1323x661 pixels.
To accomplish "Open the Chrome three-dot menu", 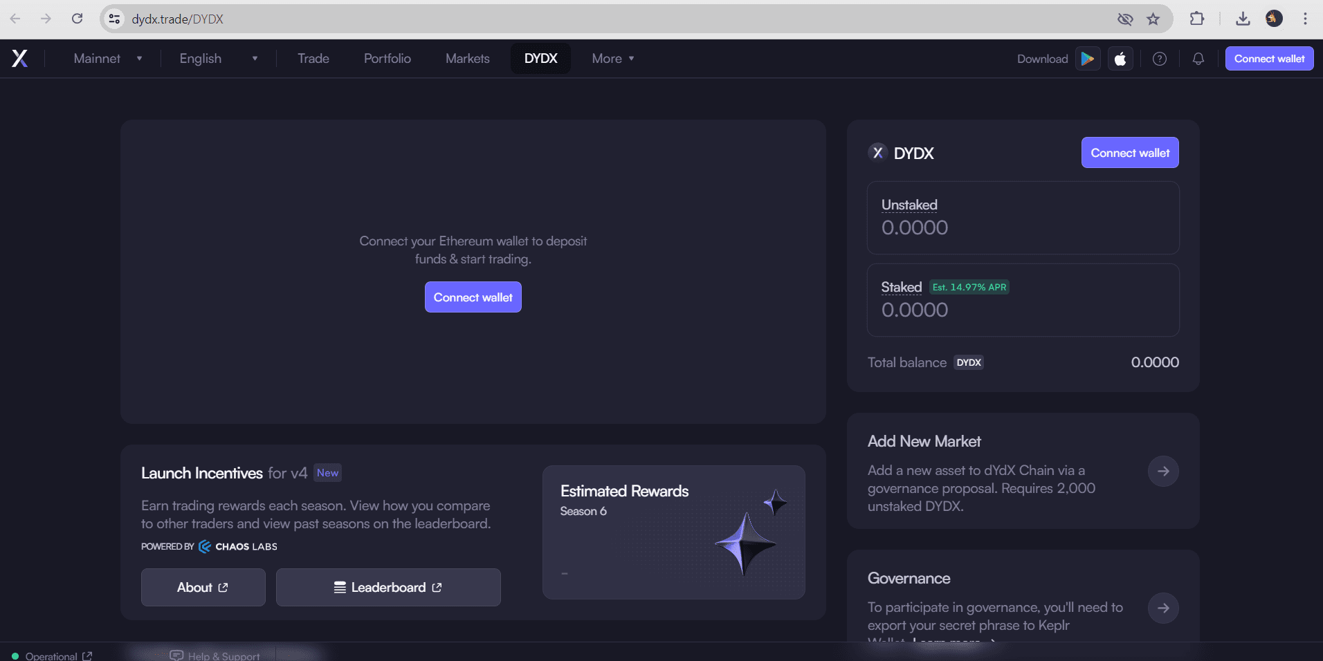I will (1305, 19).
